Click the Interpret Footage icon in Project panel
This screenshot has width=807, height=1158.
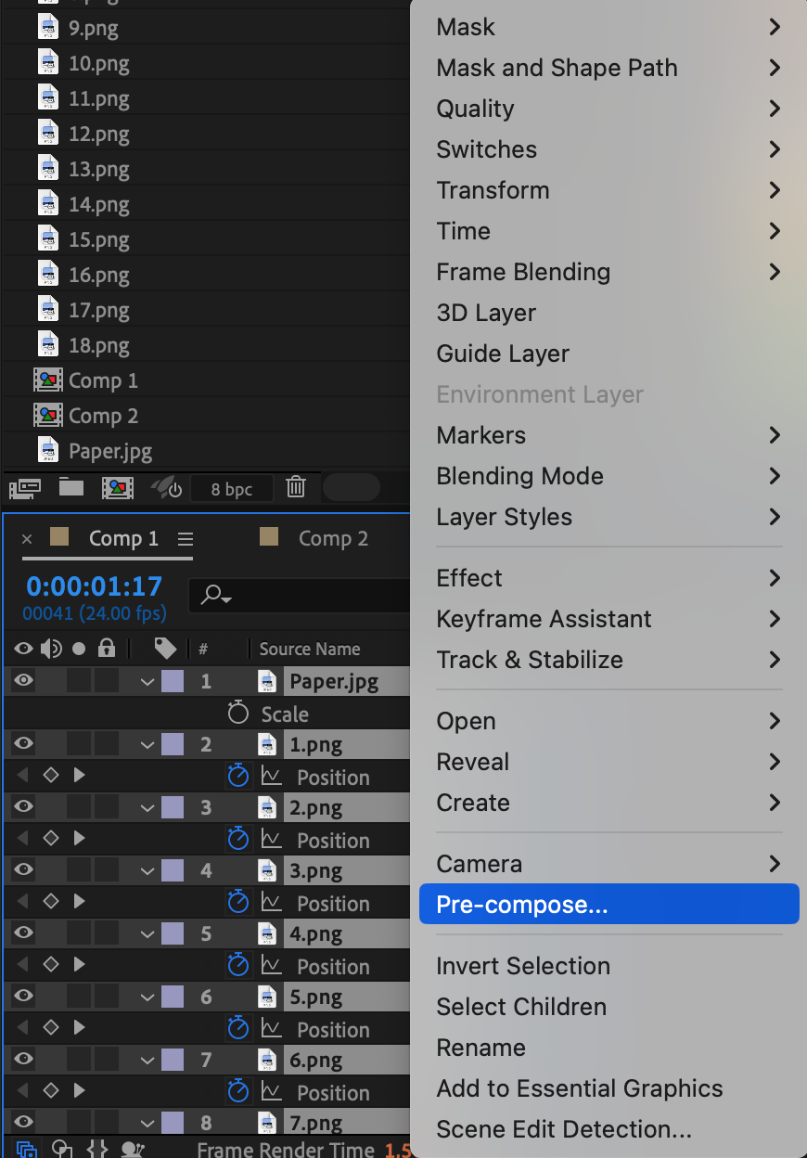(26, 486)
